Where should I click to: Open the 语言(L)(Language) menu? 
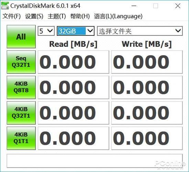click(x=118, y=16)
